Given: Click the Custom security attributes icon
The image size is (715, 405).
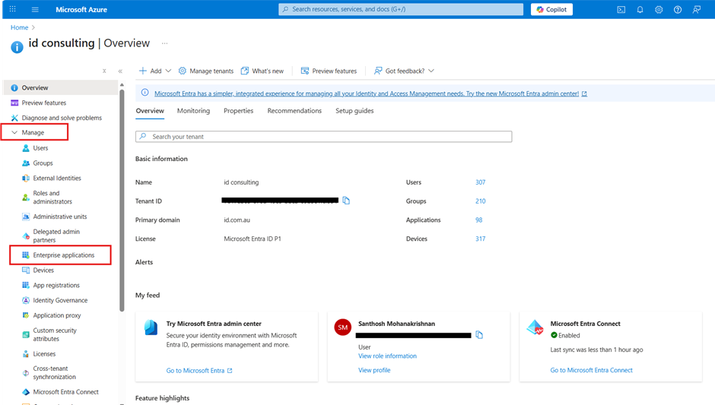Looking at the screenshot, I should click(26, 334).
